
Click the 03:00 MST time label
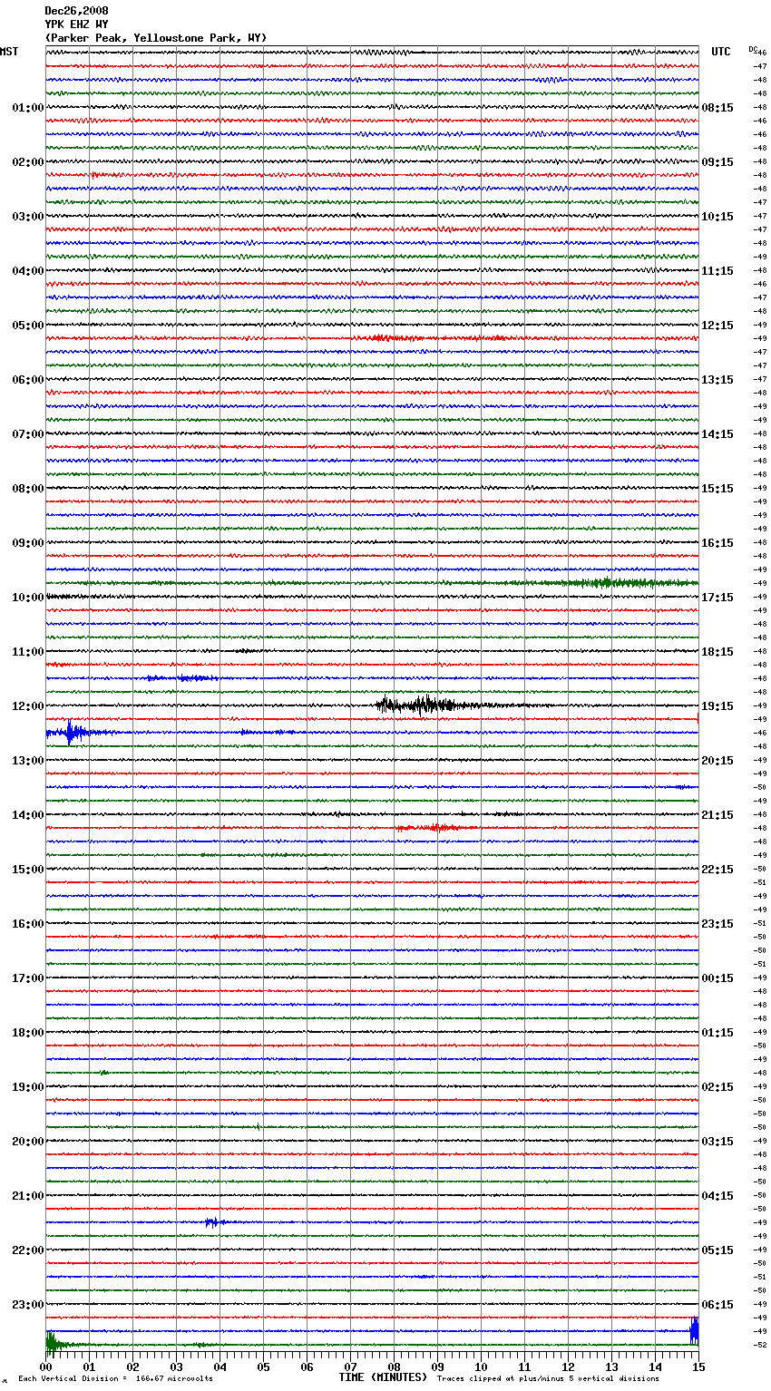(28, 217)
